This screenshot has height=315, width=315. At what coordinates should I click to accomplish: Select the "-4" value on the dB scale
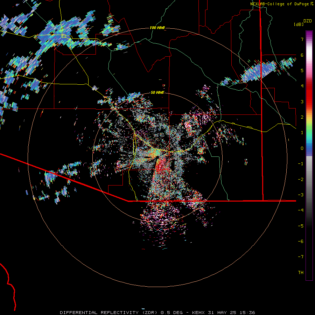301,210
